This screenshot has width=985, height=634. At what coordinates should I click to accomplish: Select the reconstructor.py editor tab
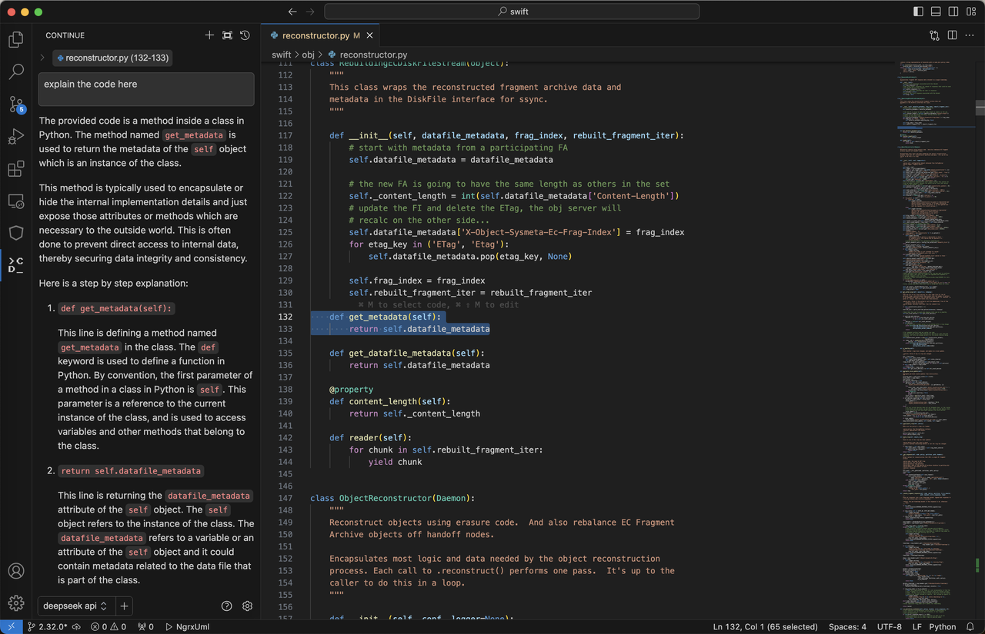pos(316,35)
